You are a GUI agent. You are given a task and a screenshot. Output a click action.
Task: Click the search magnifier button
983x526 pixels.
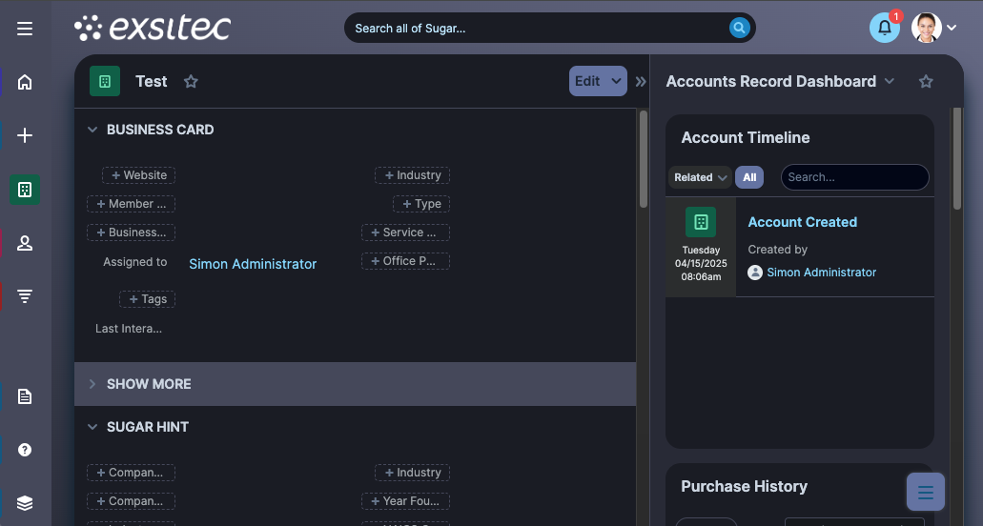[x=739, y=28]
